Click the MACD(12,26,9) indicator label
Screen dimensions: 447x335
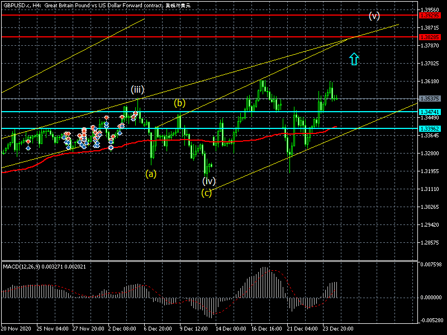[x=44, y=267]
